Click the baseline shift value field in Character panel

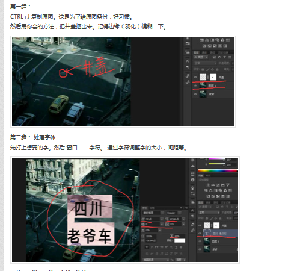pos(152,241)
